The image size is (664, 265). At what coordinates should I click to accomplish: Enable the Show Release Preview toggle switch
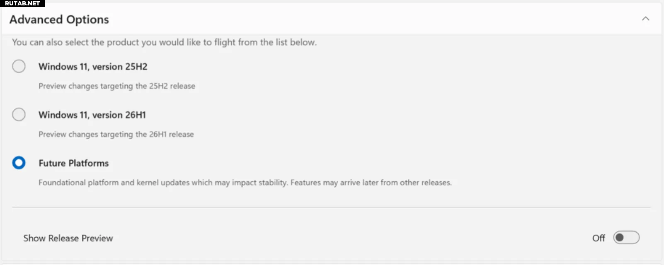coord(626,238)
